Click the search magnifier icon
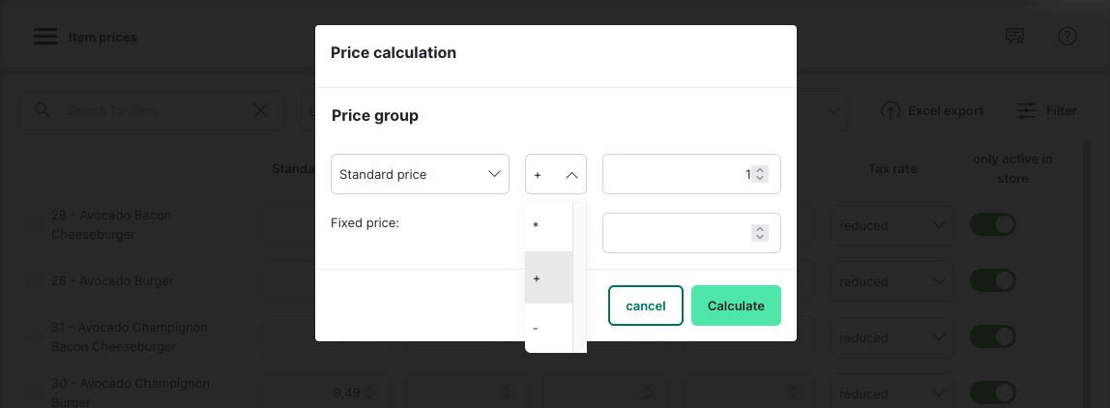This screenshot has height=408, width=1110. point(42,110)
